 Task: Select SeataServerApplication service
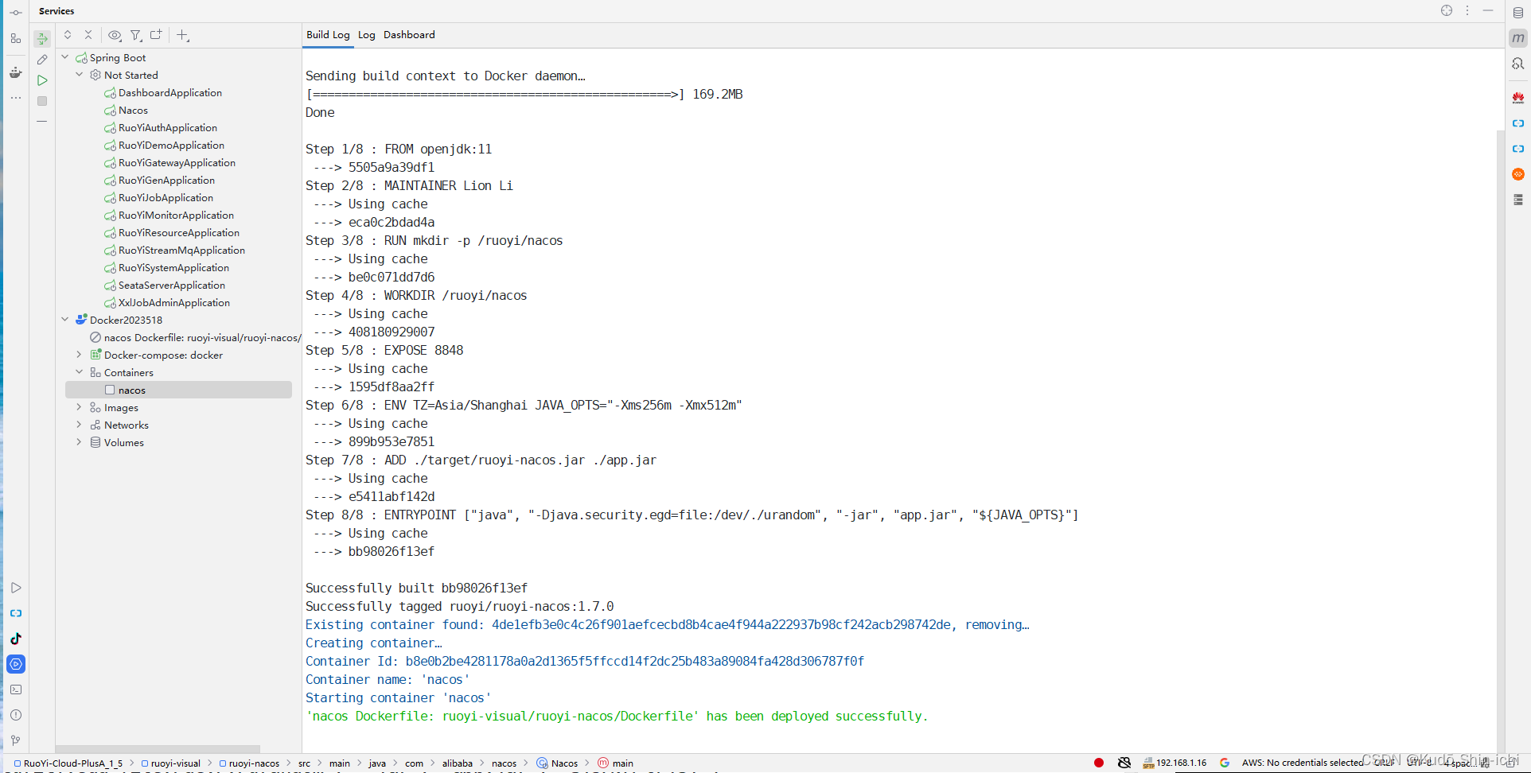(171, 286)
